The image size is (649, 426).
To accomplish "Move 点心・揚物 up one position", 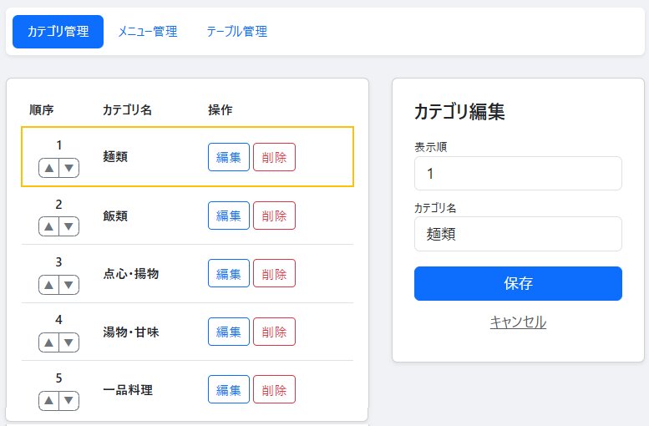I will click(x=49, y=284).
